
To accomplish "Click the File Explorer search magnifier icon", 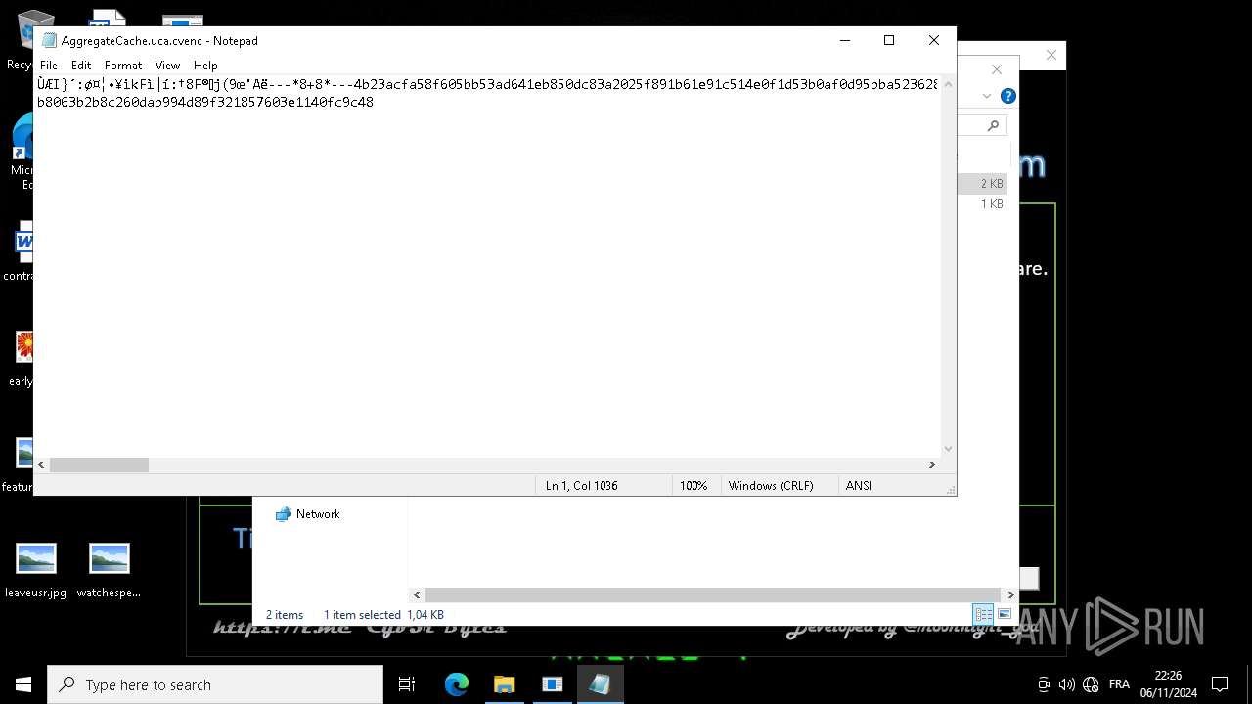I will click(993, 125).
